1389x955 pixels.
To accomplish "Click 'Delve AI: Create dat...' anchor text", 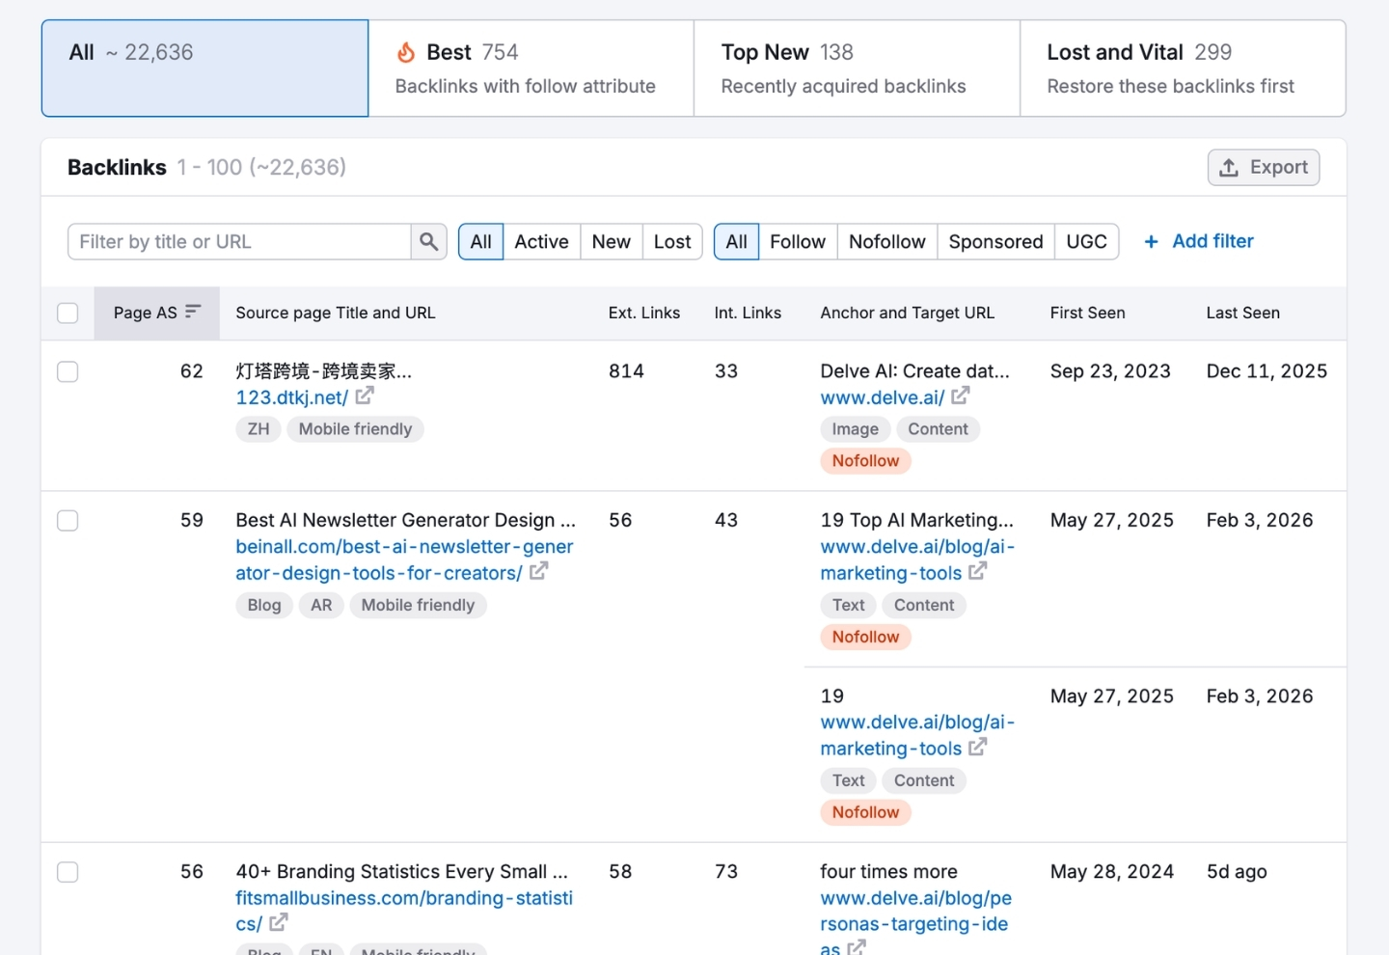I will (914, 371).
